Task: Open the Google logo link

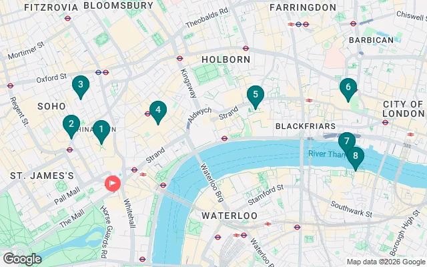Action: (x=23, y=259)
